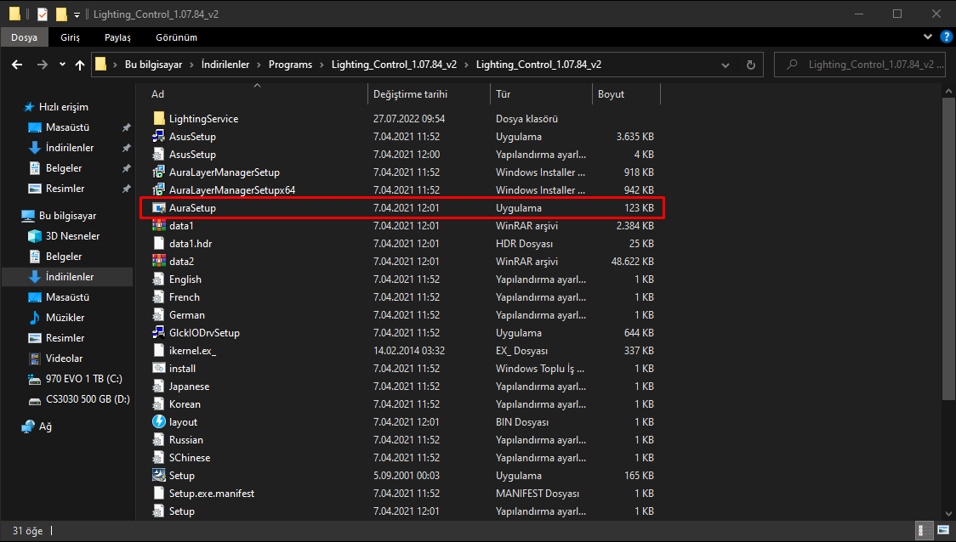Open the Giriş ribbon tab

70,37
